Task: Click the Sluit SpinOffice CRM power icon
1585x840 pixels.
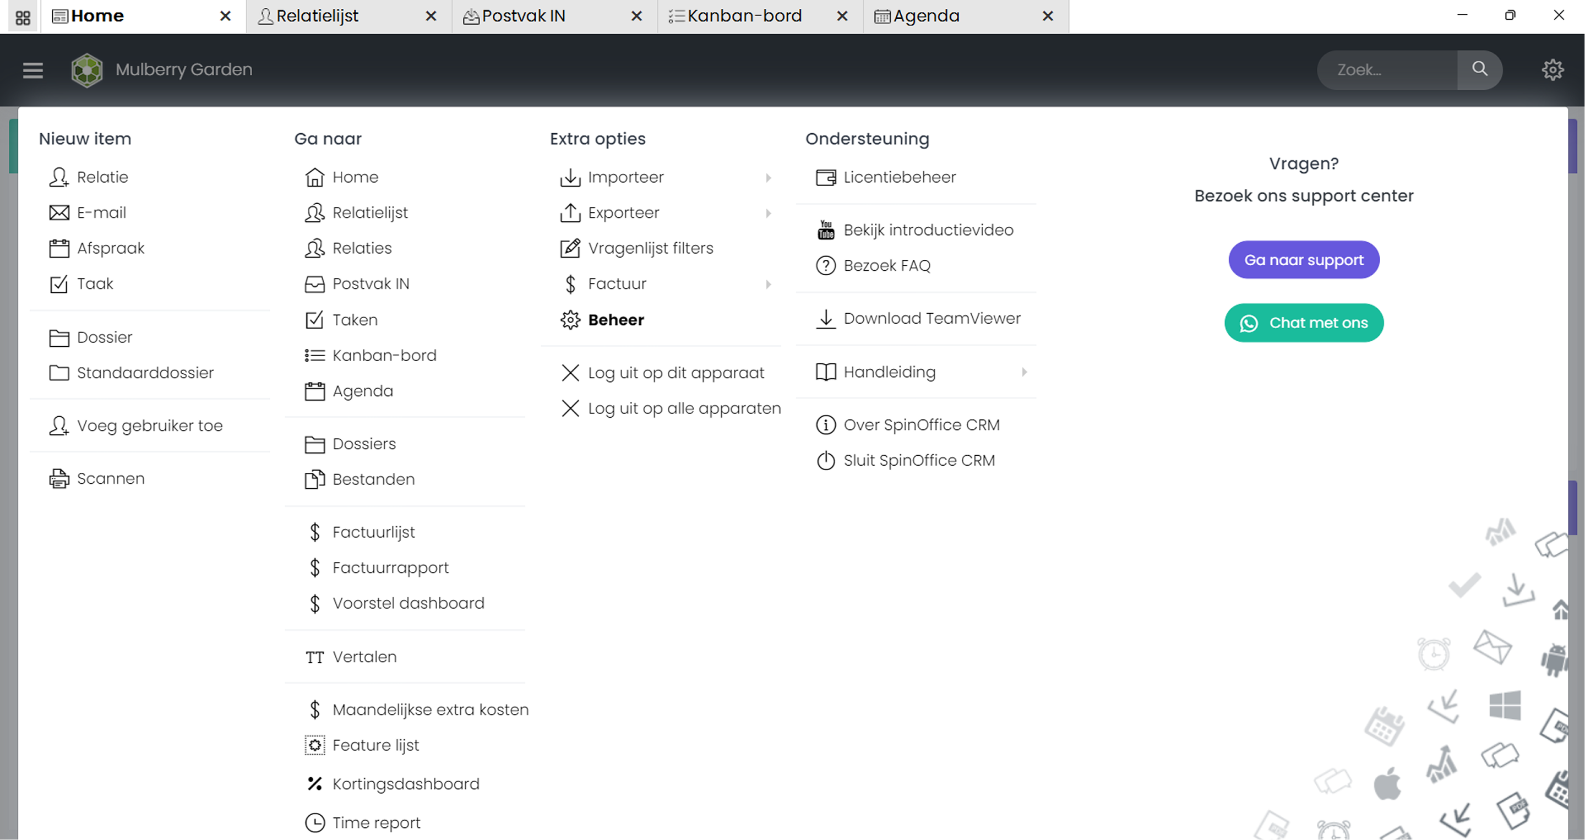Action: [826, 461]
